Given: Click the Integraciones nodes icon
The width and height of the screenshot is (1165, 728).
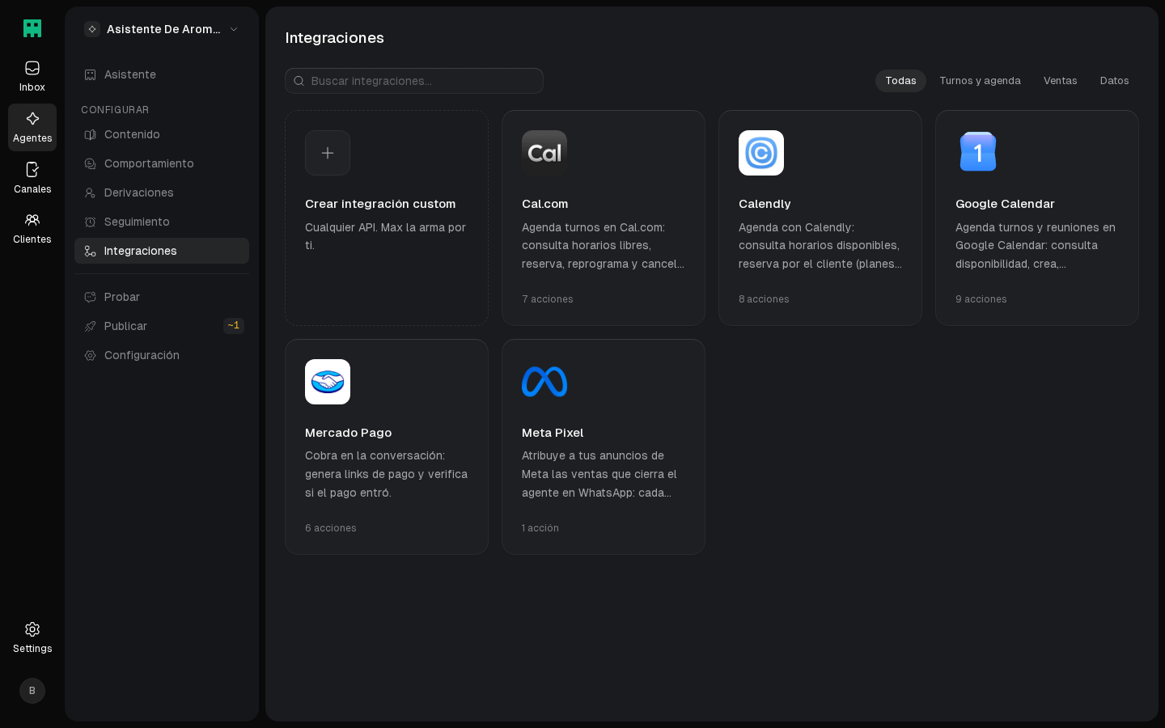Looking at the screenshot, I should (91, 251).
